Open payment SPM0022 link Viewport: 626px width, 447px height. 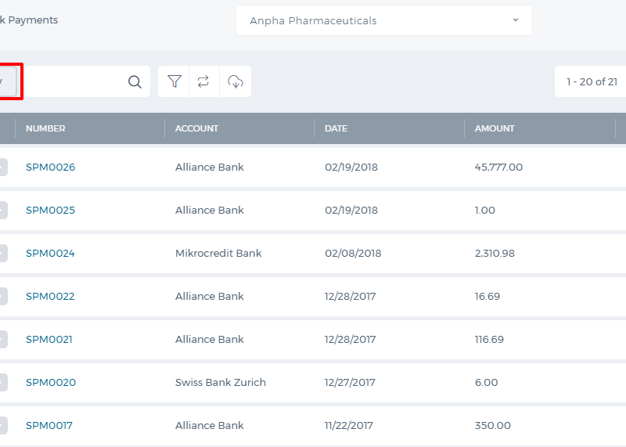(50, 297)
